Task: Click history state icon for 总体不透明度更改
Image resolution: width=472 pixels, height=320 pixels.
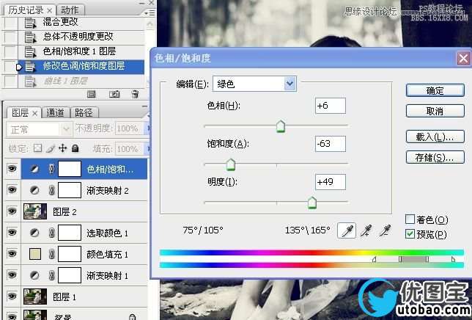Action: pyautogui.click(x=30, y=37)
